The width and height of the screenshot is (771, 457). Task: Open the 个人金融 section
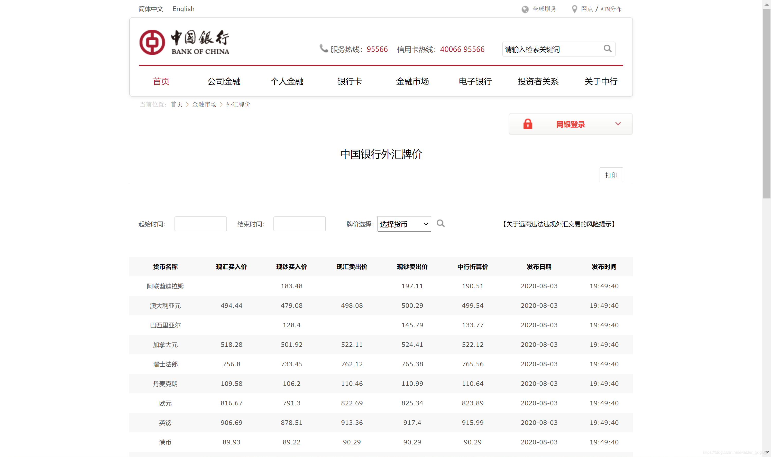click(x=287, y=81)
